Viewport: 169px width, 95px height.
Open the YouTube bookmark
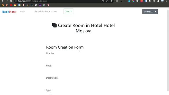coord(11,5)
